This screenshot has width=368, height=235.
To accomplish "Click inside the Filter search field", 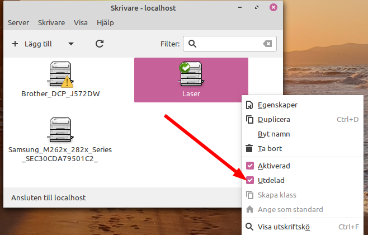I will point(229,44).
